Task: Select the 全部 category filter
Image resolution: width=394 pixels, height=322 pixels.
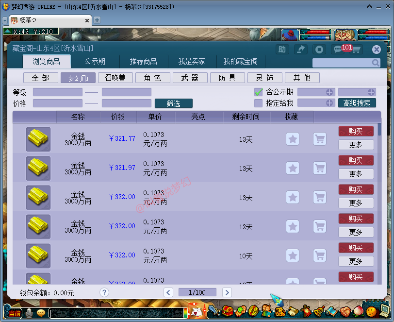Action: 41,78
